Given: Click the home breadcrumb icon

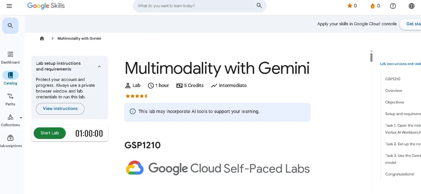Looking at the screenshot, I should click(42, 38).
